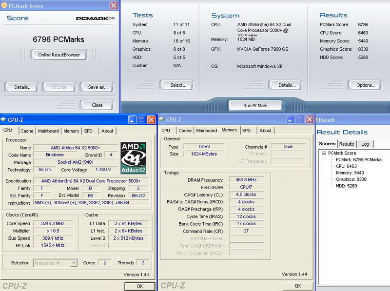Open the Cache tab in left CPU-Z
The image size is (390, 291).
pos(27,131)
